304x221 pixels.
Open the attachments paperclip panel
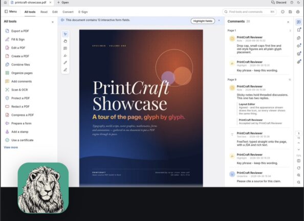(299, 62)
